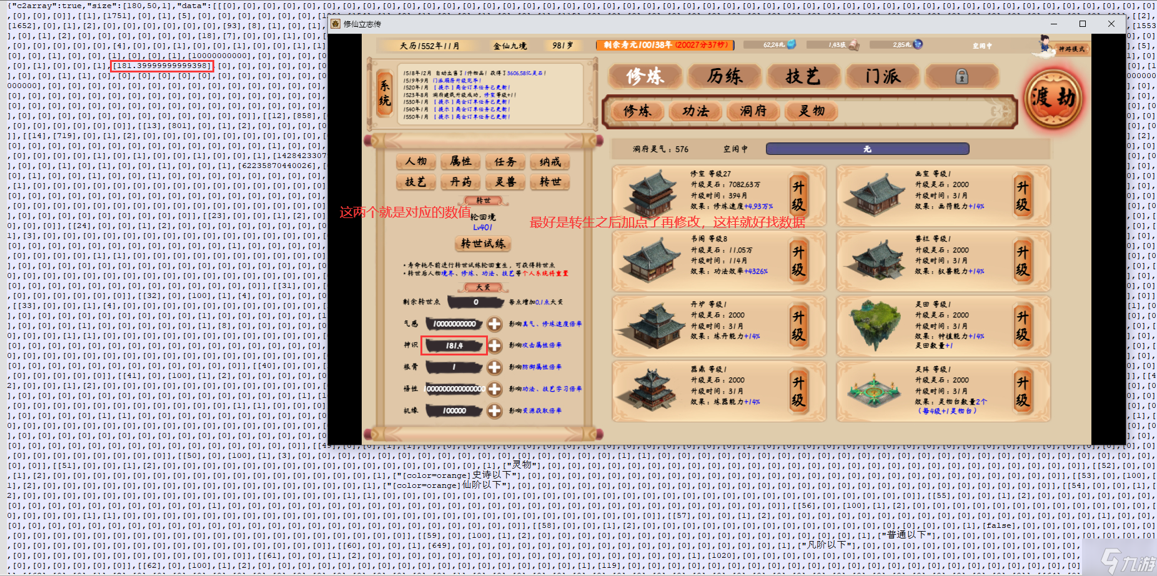
Task: Click the plus icon beside 机缘
Action: click(494, 410)
